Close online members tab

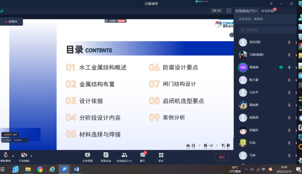(x=256, y=11)
